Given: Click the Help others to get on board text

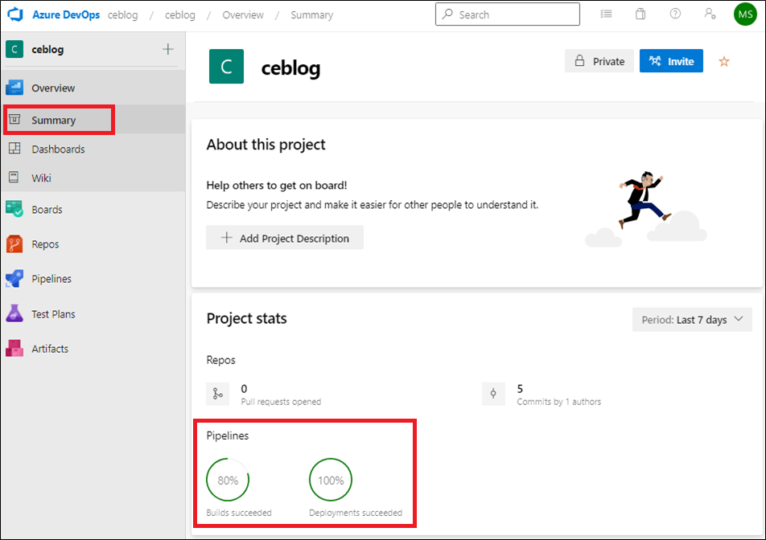Looking at the screenshot, I should (x=277, y=186).
